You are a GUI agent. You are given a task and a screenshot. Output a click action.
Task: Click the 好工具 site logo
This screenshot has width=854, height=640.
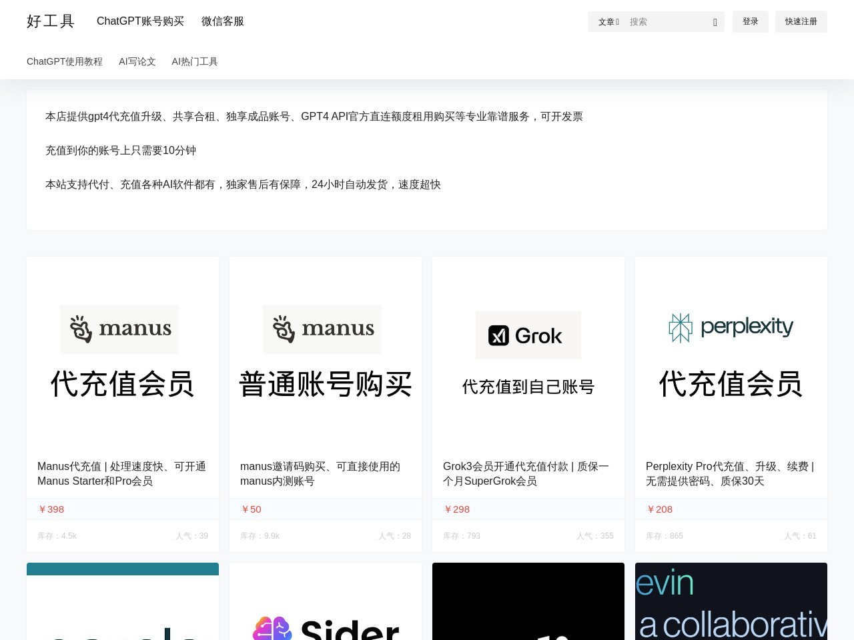pyautogui.click(x=50, y=21)
